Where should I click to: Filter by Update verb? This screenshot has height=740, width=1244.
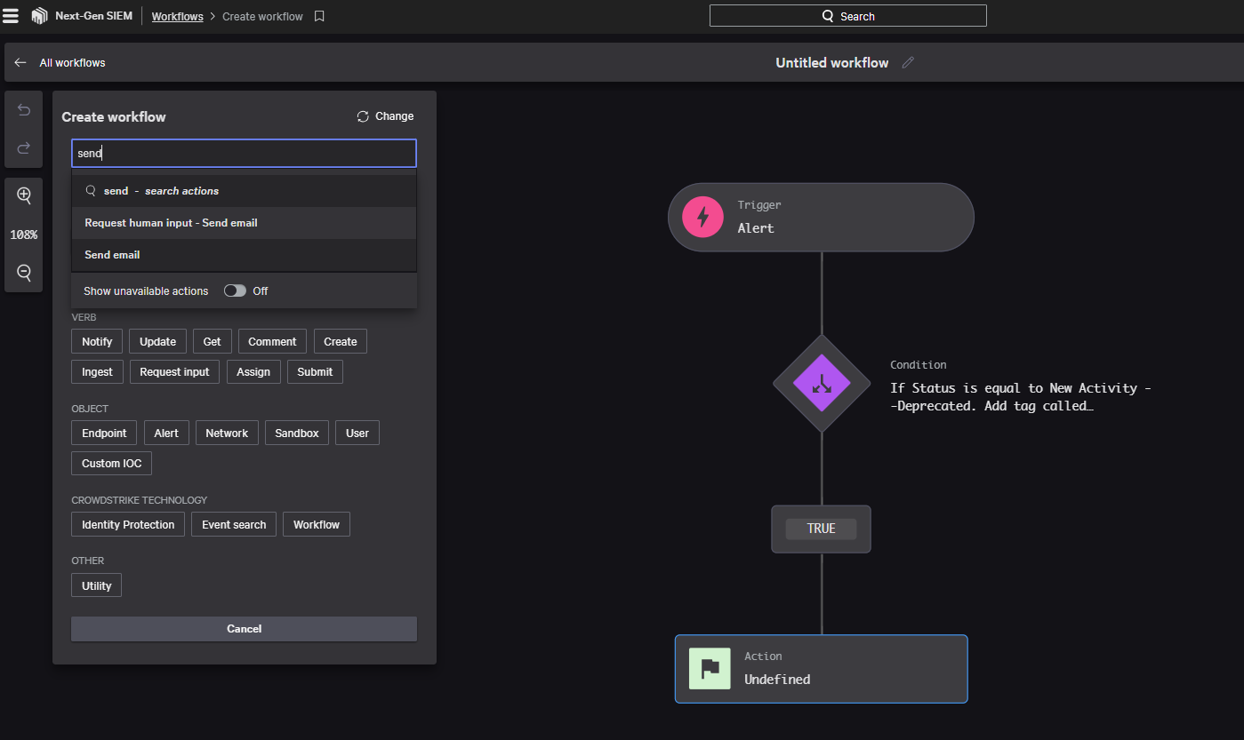coord(157,342)
